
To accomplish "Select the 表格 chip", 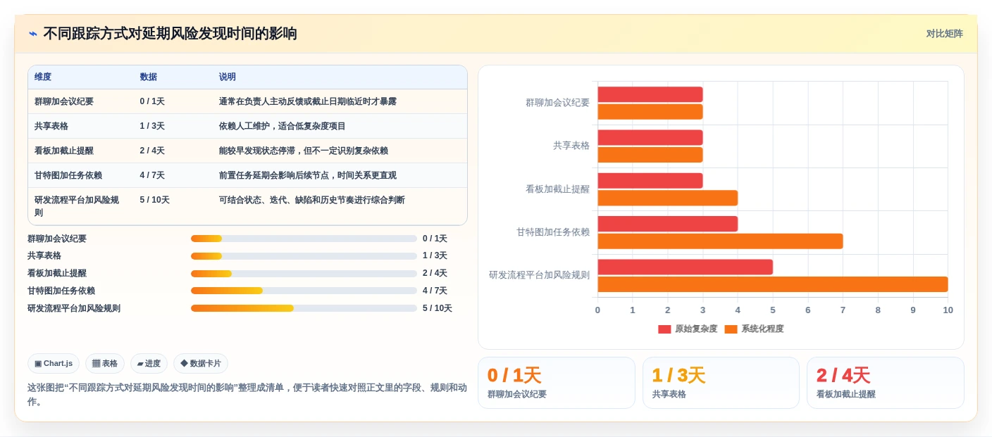I will coord(105,363).
